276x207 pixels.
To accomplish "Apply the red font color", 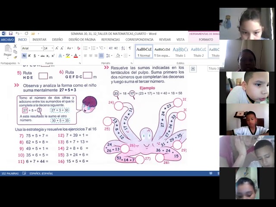I will pos(75,56).
